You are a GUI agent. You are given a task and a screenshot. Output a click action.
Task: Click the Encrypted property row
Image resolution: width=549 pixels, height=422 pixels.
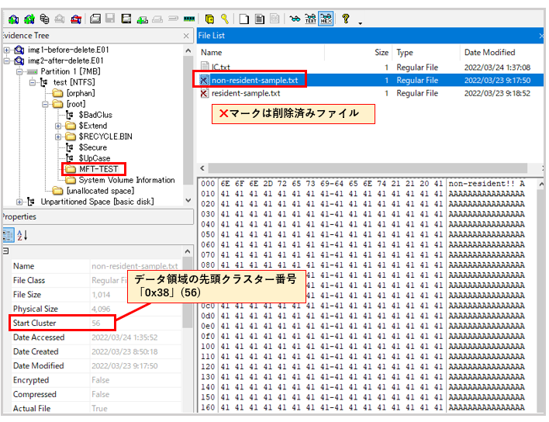(x=96, y=380)
